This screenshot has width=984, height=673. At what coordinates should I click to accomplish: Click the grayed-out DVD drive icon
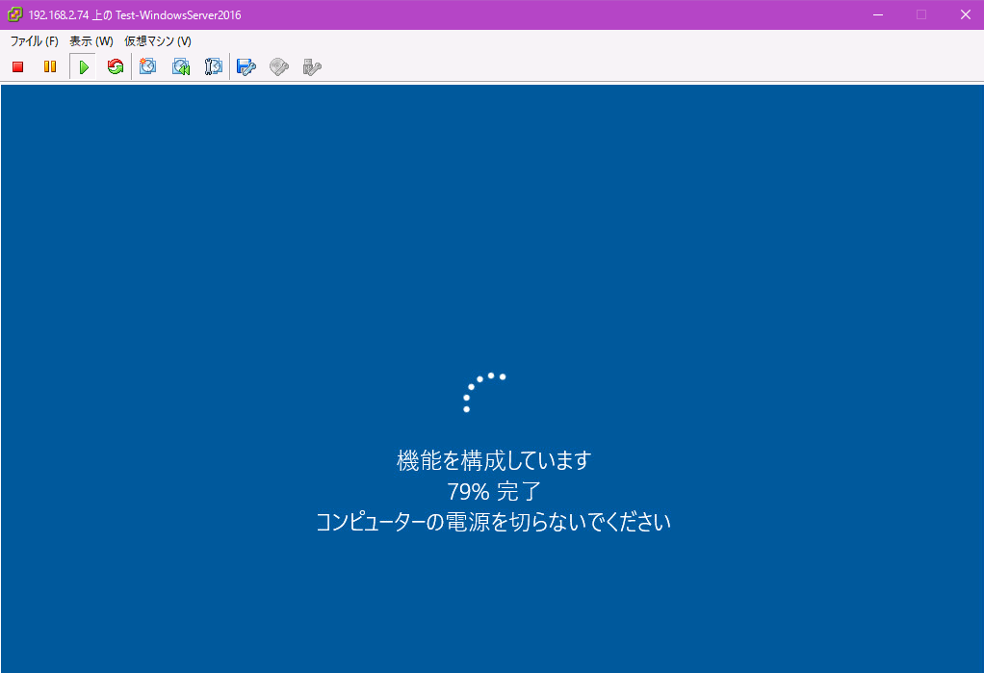pyautogui.click(x=278, y=66)
